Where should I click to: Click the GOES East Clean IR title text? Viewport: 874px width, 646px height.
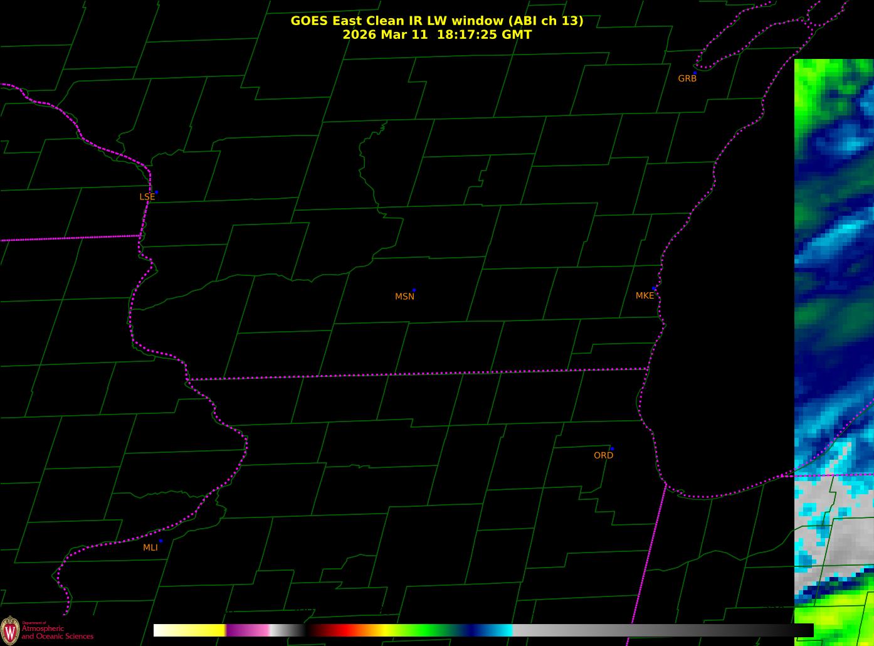pyautogui.click(x=437, y=21)
